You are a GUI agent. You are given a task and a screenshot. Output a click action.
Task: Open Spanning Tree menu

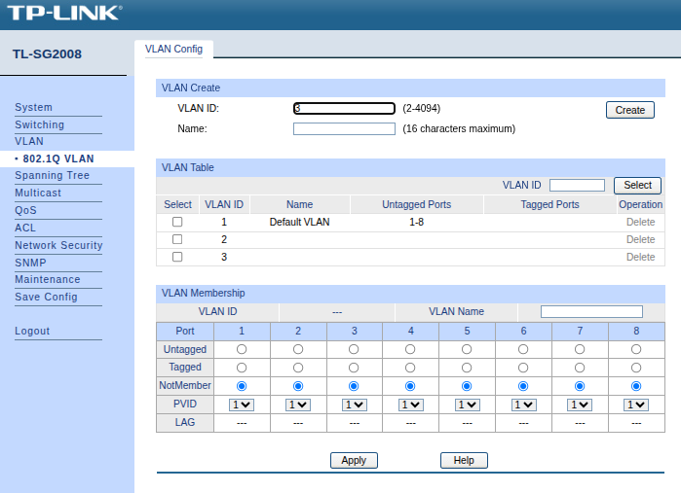click(x=52, y=175)
